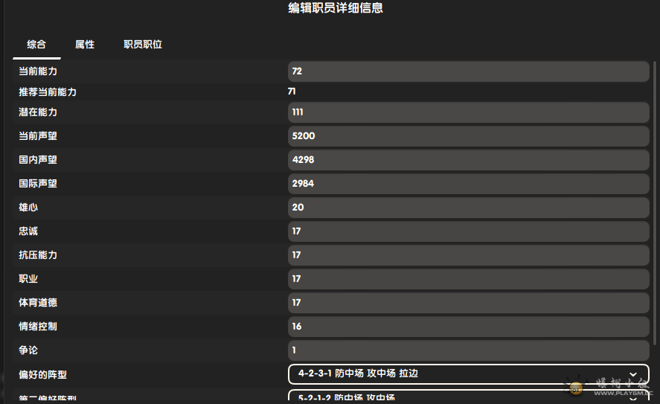This screenshot has height=404, width=660.
Task: Select the 国内声望 input with 4298
Action: [x=469, y=160]
